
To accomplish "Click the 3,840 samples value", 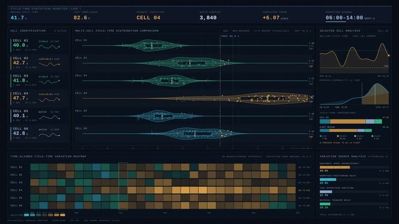I will 208,17.
